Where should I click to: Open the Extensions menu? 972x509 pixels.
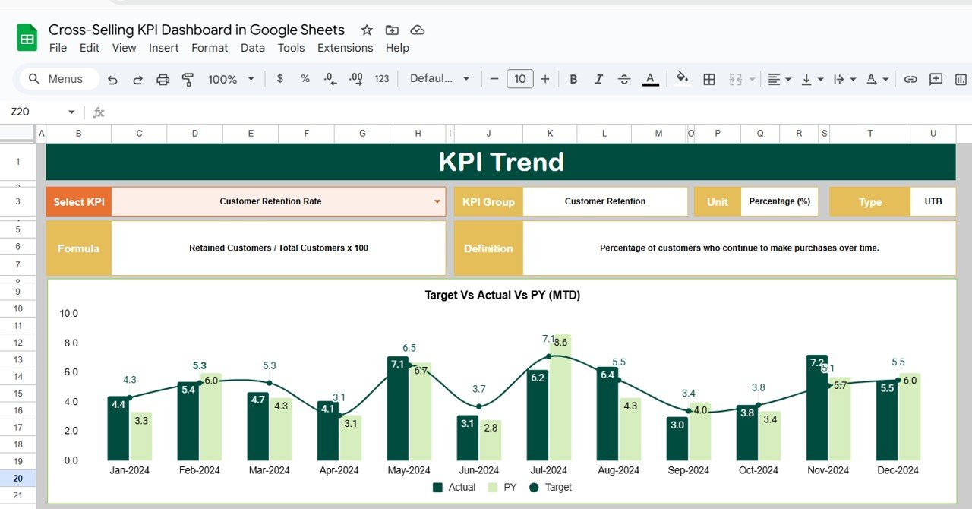click(345, 48)
